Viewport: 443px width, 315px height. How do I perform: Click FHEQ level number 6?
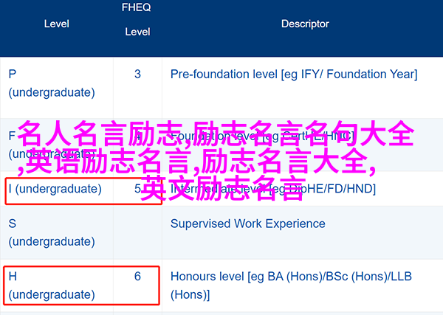pyautogui.click(x=137, y=276)
